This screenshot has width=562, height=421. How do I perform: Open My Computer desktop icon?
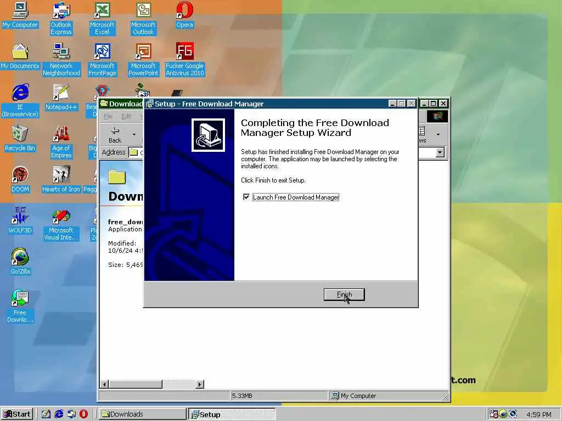coord(20,15)
